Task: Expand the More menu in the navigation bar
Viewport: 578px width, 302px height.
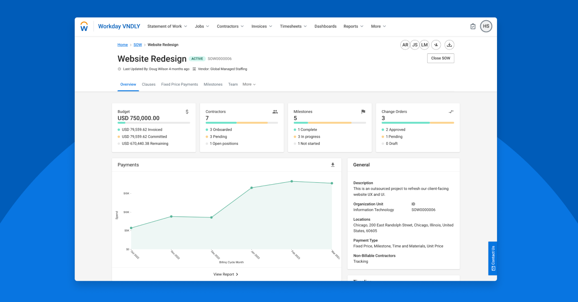Action: coord(376,26)
